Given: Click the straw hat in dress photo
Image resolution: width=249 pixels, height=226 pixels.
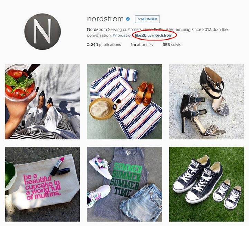Looking at the screenshot, I should (x=102, y=109).
